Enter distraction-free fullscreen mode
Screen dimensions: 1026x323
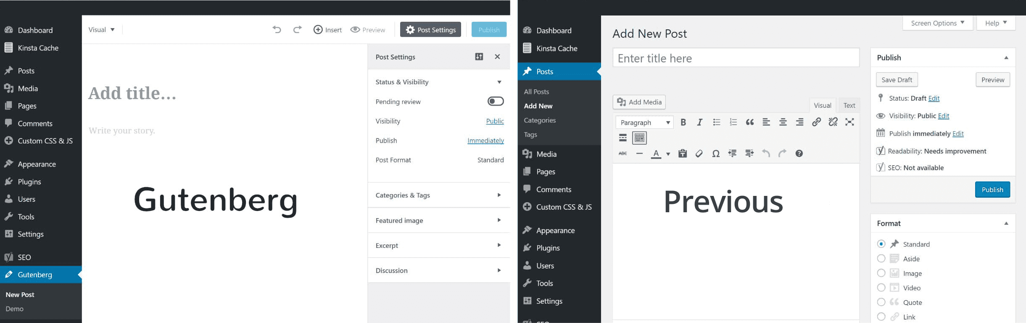point(849,122)
